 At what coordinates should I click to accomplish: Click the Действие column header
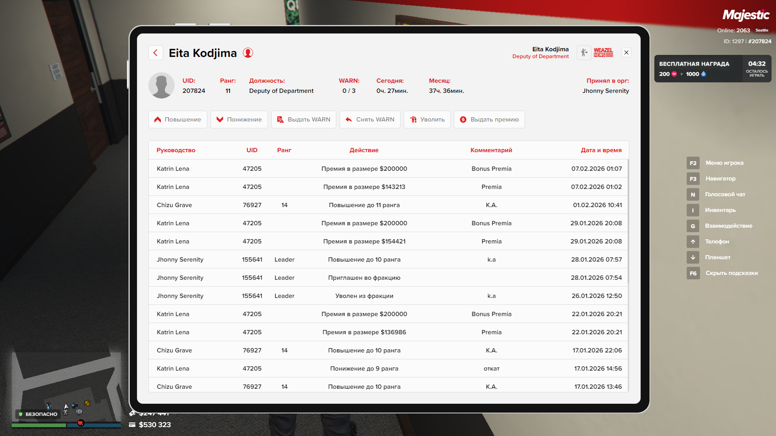364,150
